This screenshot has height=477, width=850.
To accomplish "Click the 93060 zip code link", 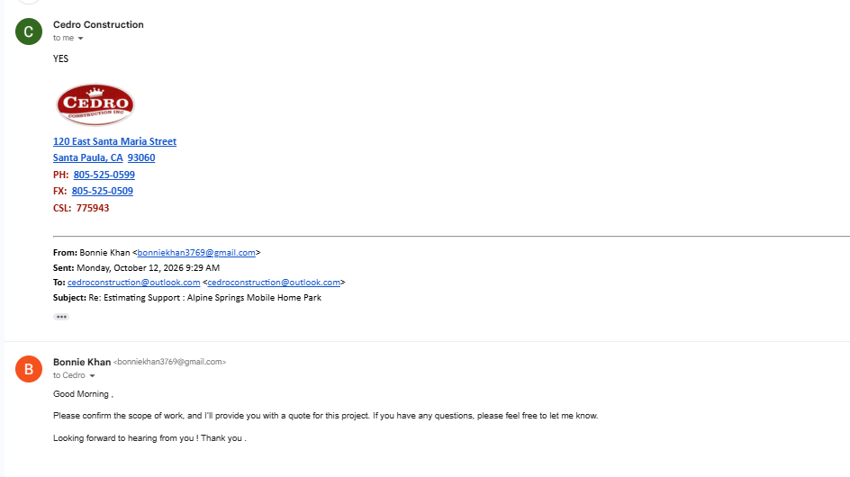I will [141, 157].
